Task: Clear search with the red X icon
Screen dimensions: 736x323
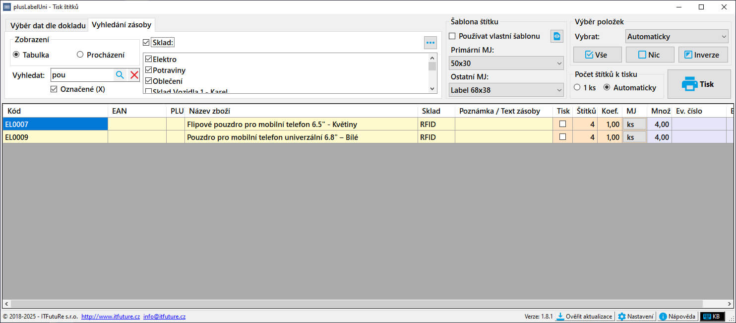Action: [x=134, y=75]
